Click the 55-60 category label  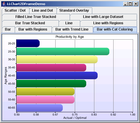[11, 100]
